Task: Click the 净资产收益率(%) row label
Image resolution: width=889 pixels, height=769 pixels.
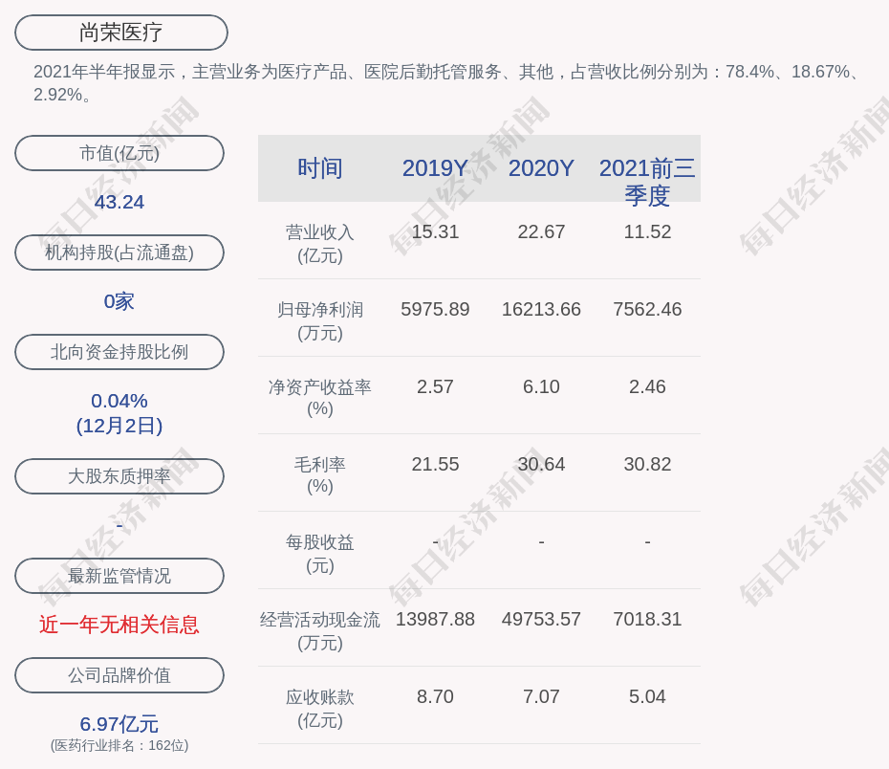Action: (320, 398)
